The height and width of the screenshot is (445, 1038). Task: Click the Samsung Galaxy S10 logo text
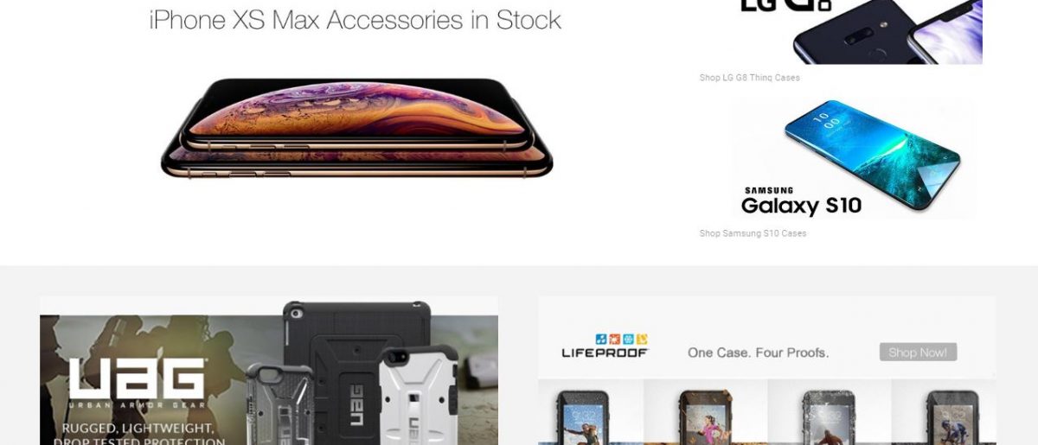[801, 201]
